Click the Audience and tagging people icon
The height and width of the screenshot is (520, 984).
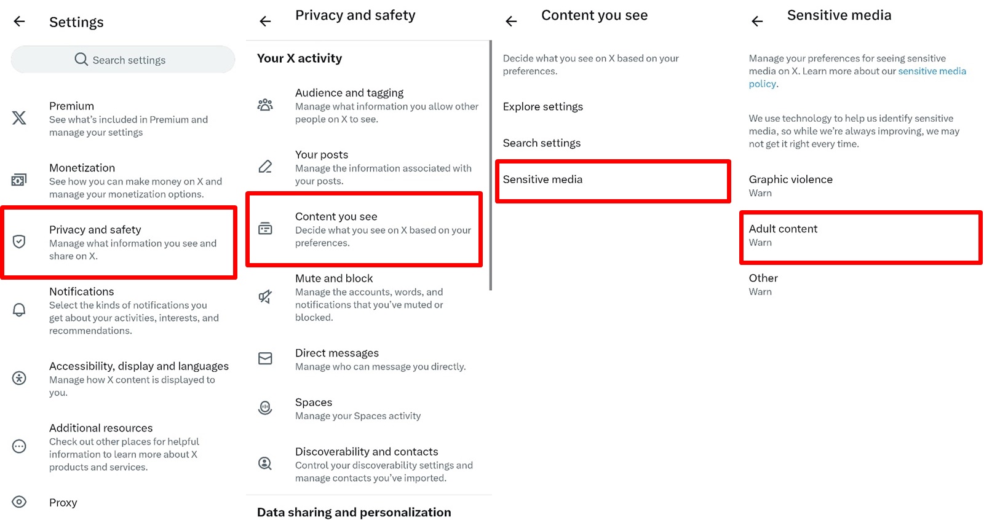click(264, 104)
